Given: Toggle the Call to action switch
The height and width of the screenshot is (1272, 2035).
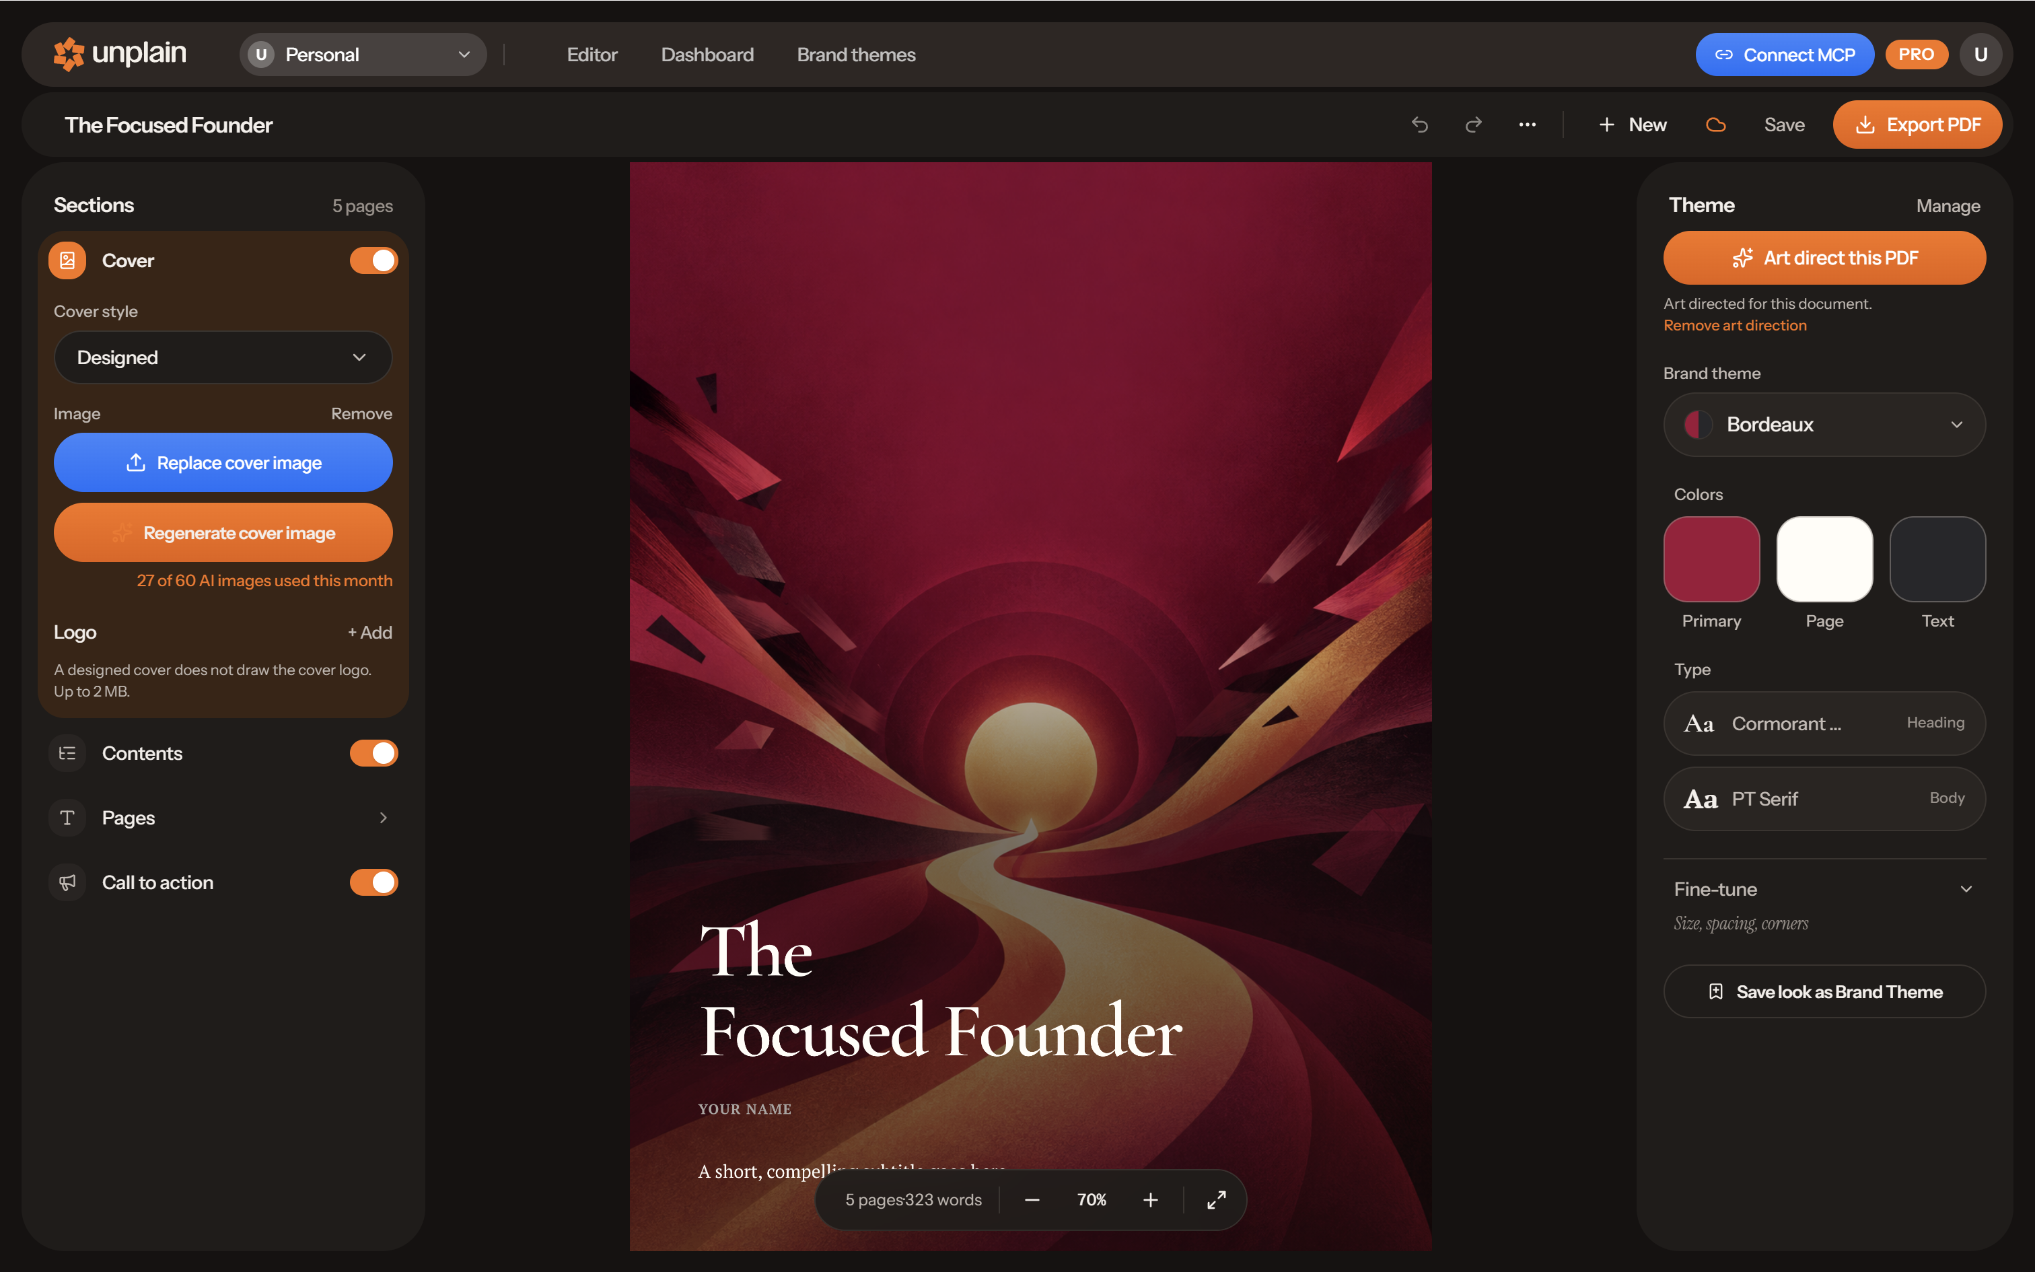Looking at the screenshot, I should (x=373, y=882).
